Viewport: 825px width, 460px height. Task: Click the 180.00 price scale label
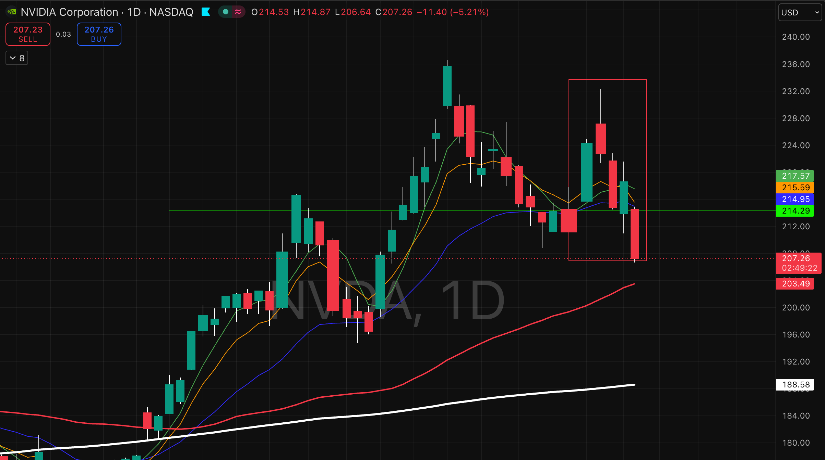[796, 443]
